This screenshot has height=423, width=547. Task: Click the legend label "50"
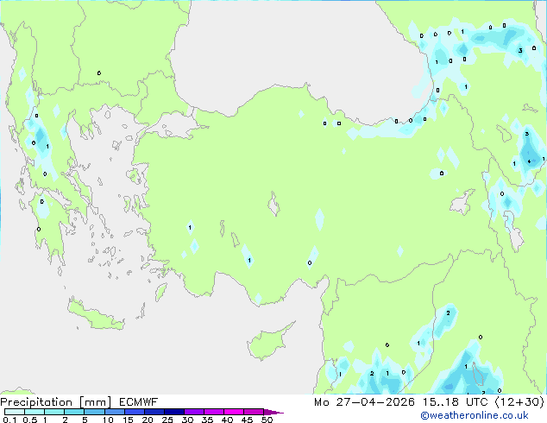coord(267,420)
